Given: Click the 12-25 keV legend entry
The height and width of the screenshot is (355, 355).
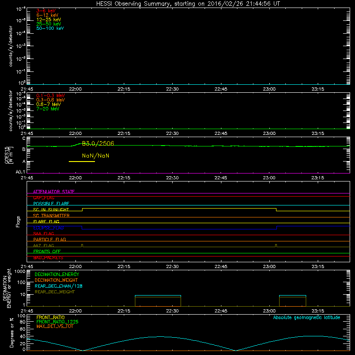Looking at the screenshot, I should click(x=48, y=20).
